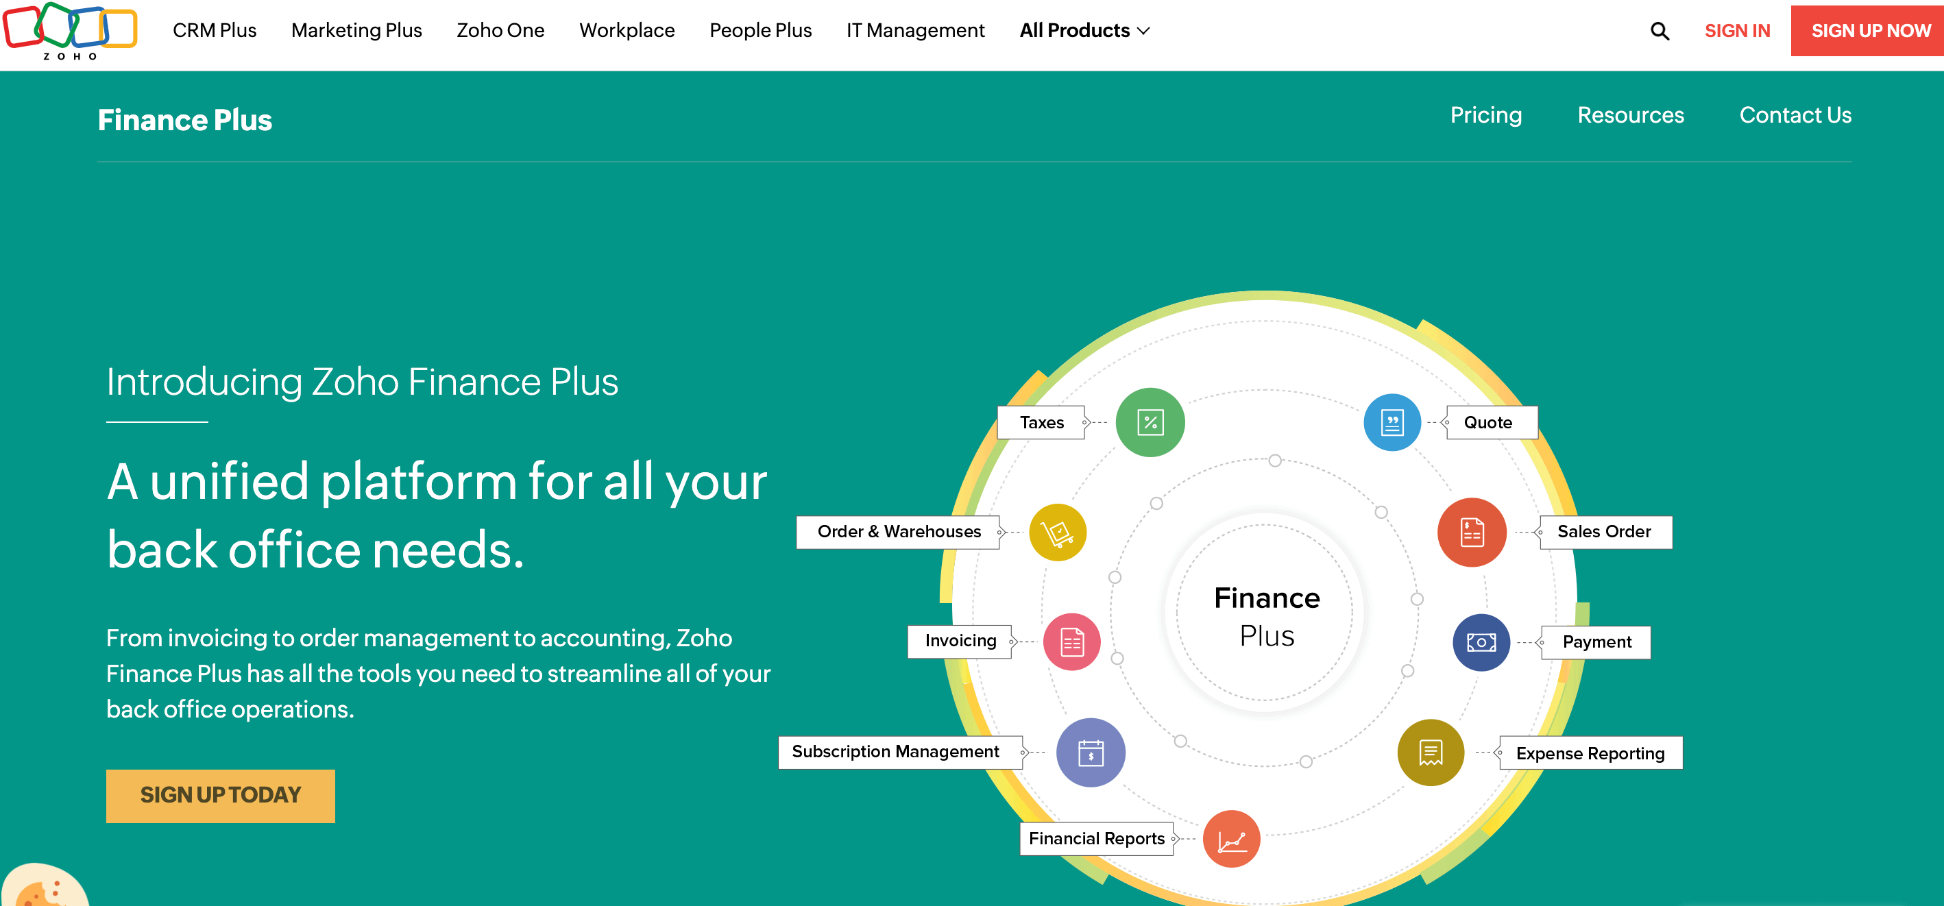This screenshot has height=906, width=1944.
Task: Open the Workplace menu item
Action: [x=627, y=31]
